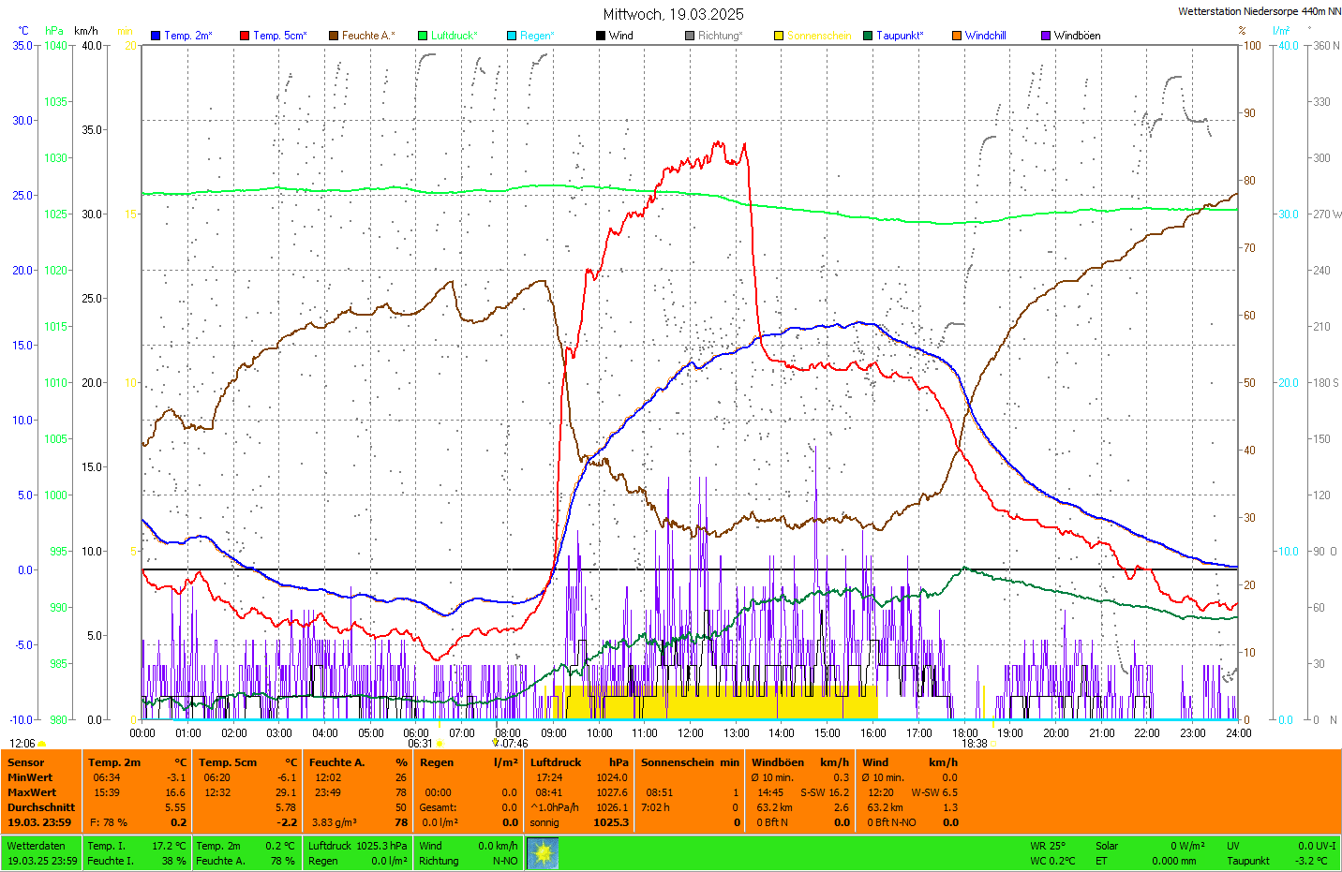
Task: Click the cyan Regen legend square
Action: tap(512, 36)
